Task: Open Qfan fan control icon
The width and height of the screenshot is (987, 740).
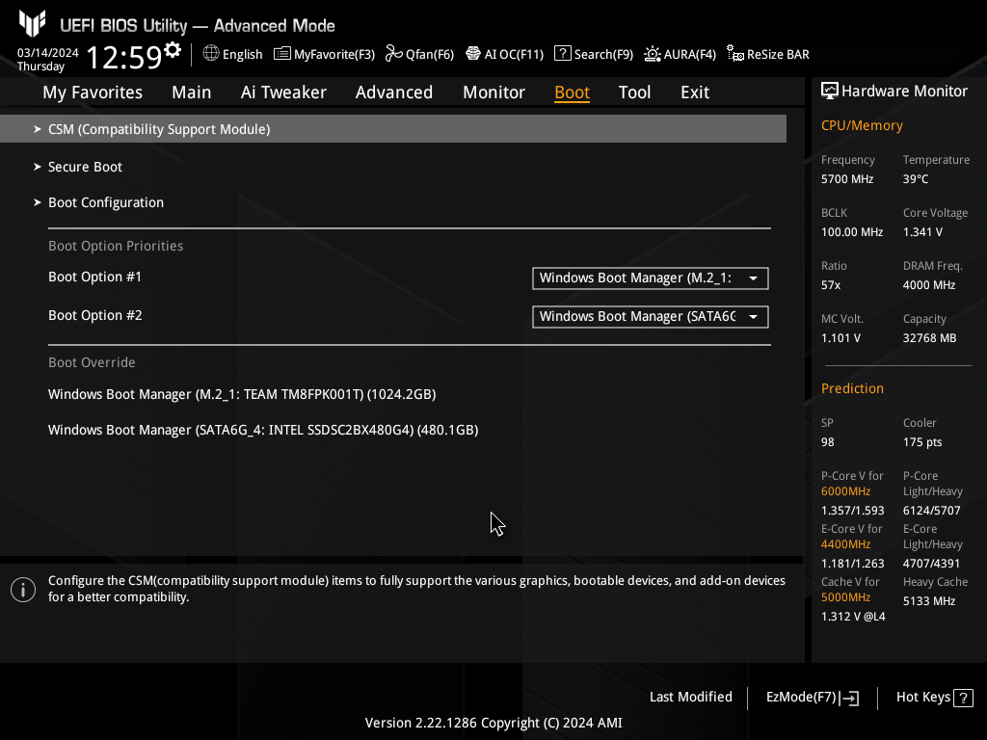Action: click(x=394, y=54)
